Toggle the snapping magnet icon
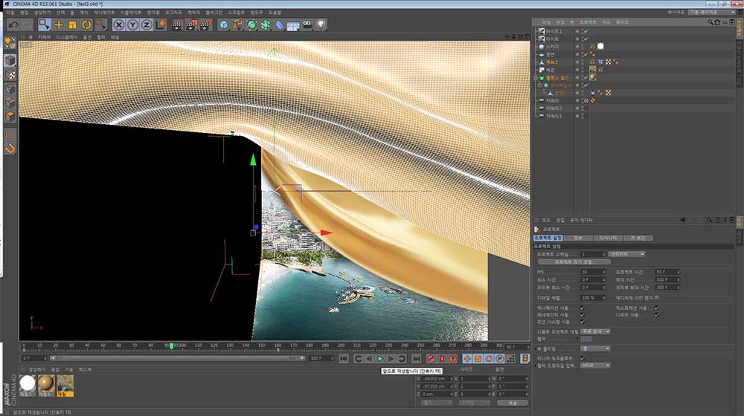The width and height of the screenshot is (744, 416). (x=10, y=149)
